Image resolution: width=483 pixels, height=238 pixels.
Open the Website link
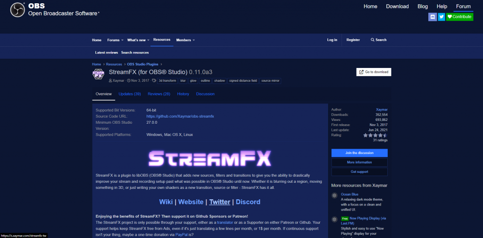[x=191, y=202]
